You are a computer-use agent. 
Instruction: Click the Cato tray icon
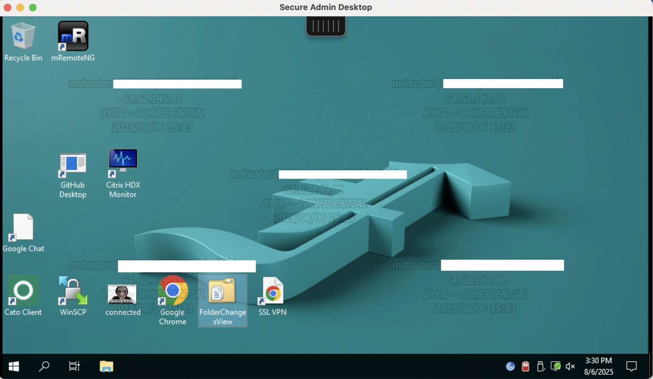[510, 366]
